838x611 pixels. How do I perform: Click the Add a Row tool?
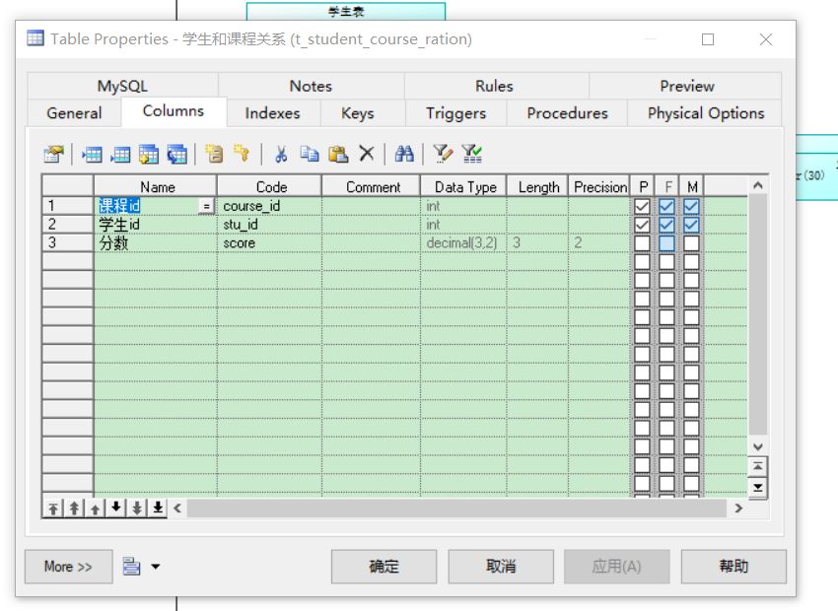(x=120, y=155)
